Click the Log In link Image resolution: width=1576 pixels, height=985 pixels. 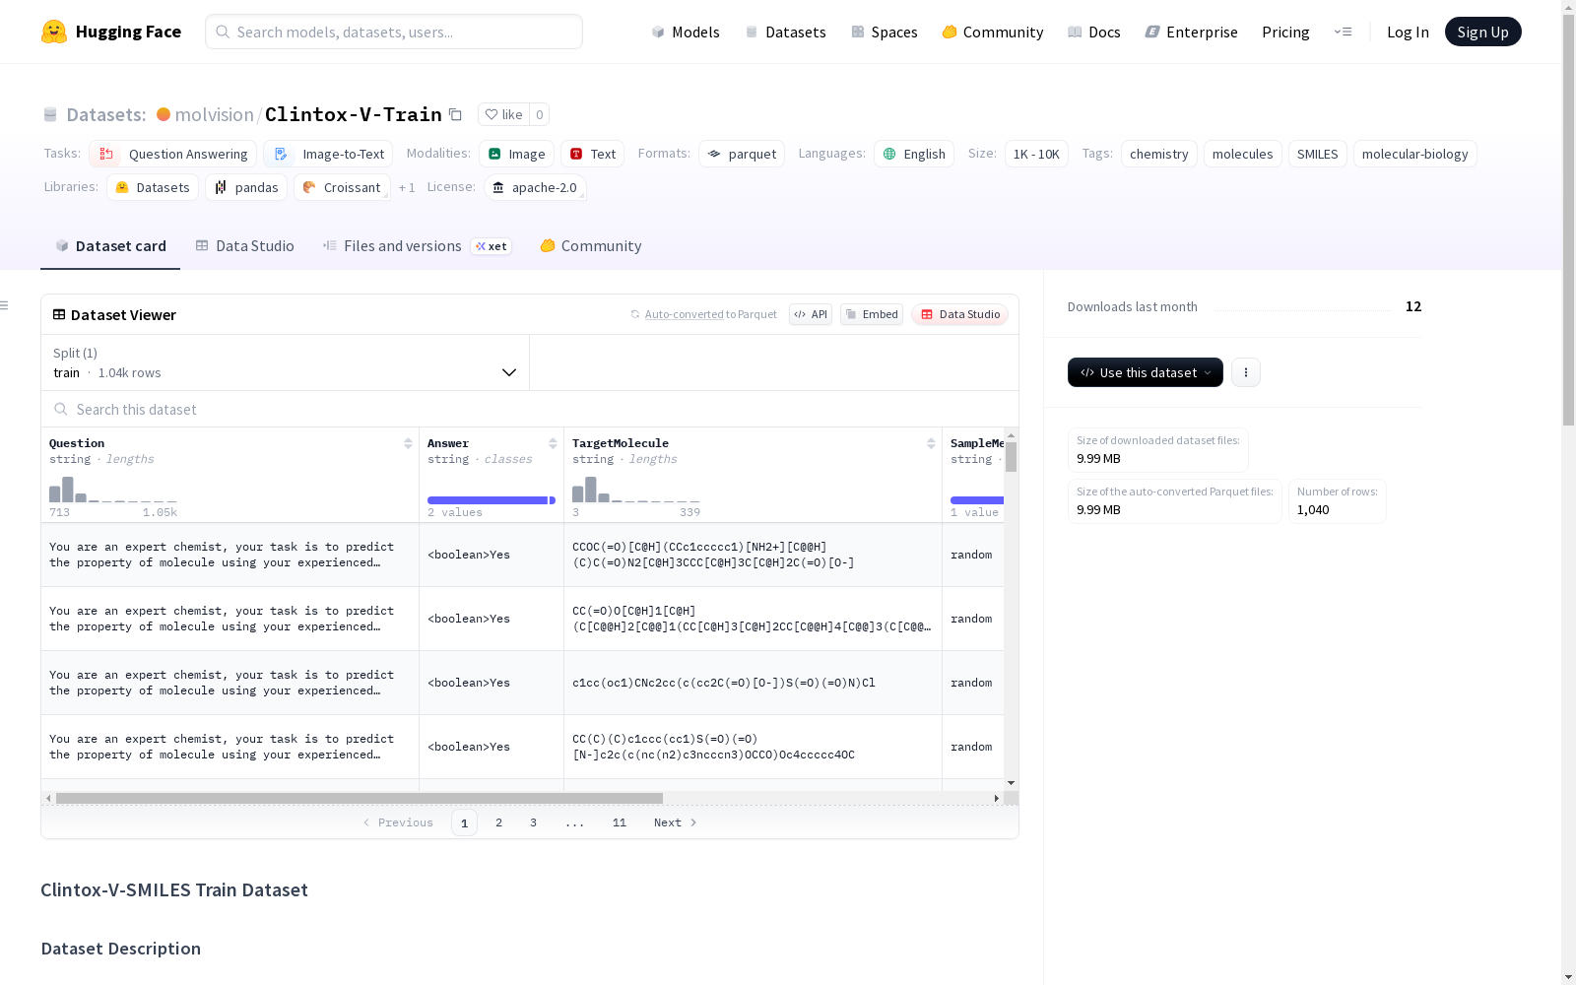(x=1408, y=32)
